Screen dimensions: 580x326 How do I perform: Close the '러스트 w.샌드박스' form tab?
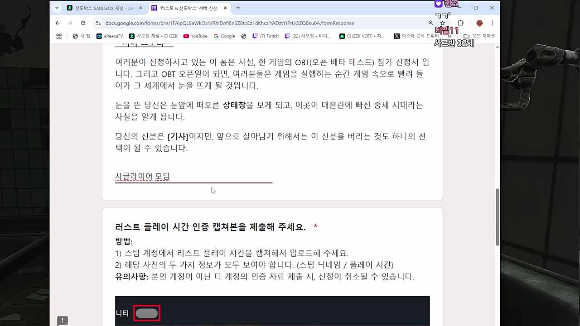click(225, 8)
